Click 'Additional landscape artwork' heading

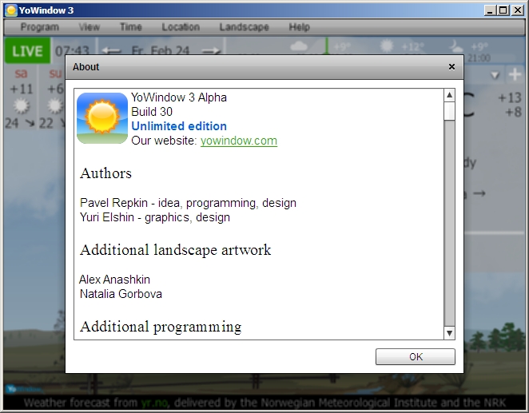coord(176,250)
